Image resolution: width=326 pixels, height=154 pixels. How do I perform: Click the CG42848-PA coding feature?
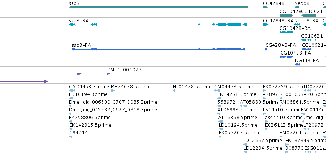267,49
